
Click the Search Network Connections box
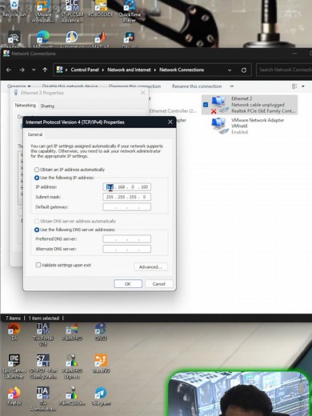(284, 70)
